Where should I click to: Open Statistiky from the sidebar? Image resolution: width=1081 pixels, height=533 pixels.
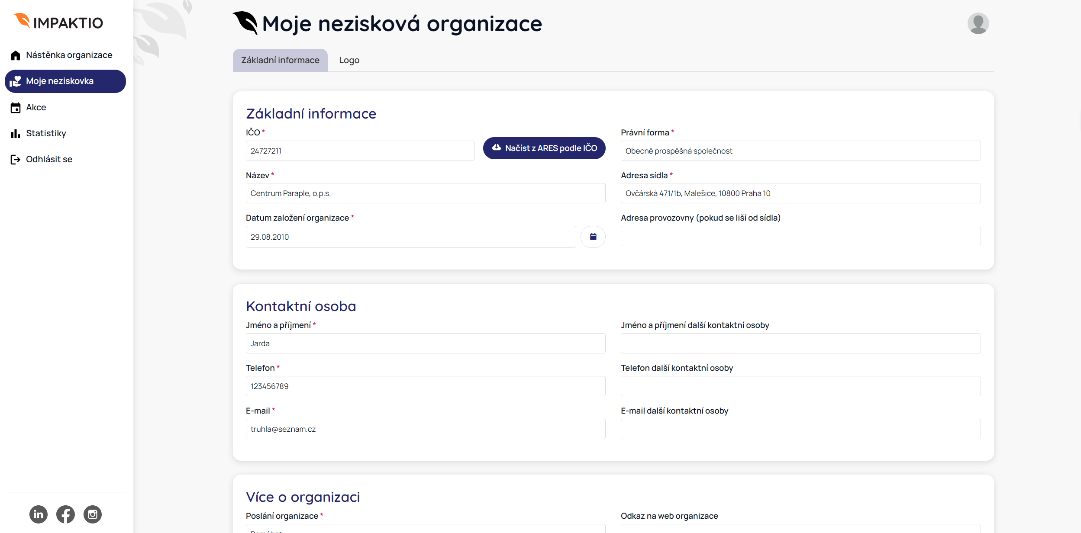(x=46, y=133)
